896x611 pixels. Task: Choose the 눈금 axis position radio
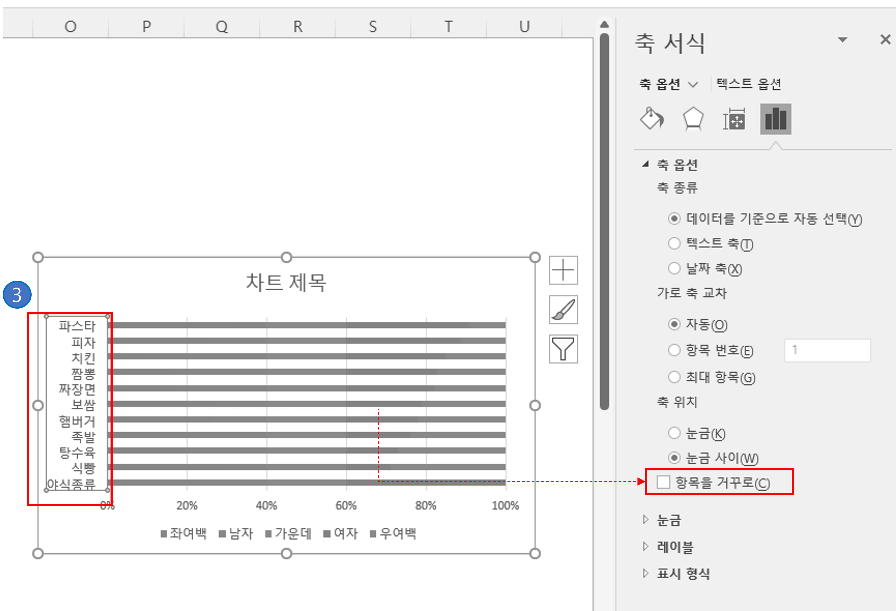(x=674, y=433)
